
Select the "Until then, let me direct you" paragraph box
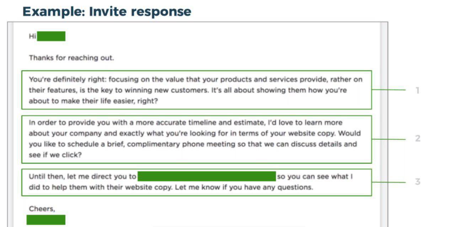coord(197,182)
